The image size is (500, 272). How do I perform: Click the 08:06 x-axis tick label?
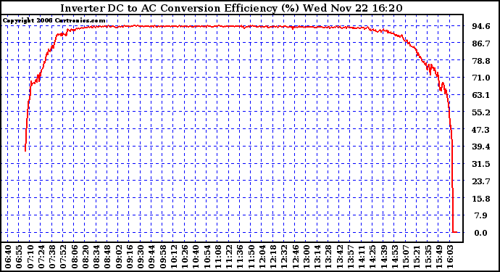(x=75, y=257)
